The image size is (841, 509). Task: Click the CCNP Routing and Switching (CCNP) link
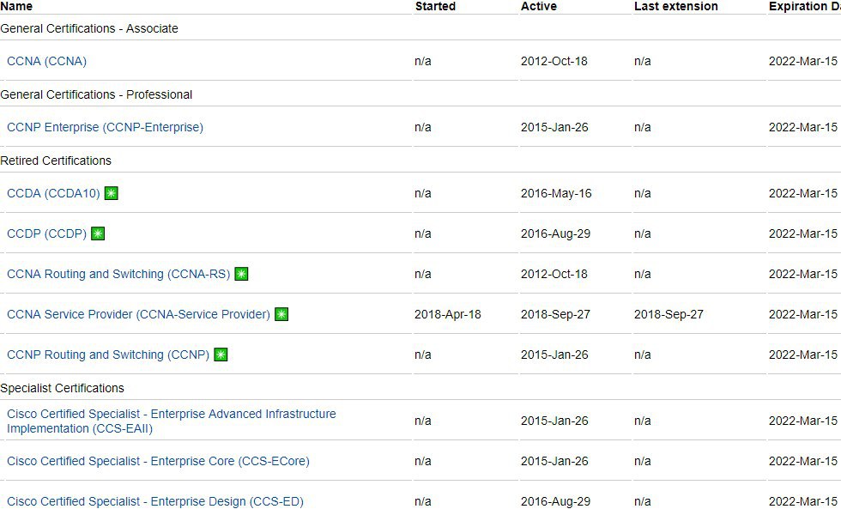coord(108,354)
